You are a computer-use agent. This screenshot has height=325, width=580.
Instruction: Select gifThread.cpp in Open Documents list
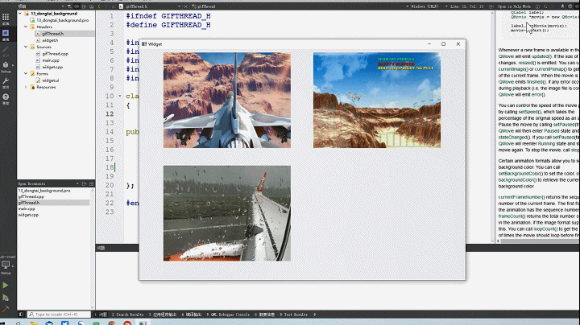[31, 197]
